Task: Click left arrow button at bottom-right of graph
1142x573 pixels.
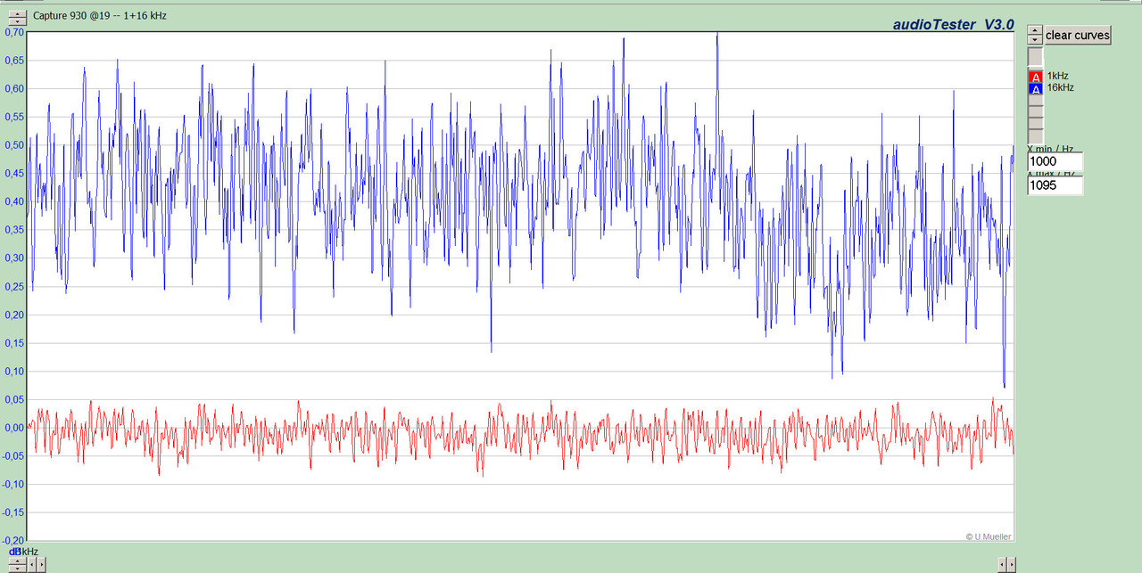Action: 1002,565
